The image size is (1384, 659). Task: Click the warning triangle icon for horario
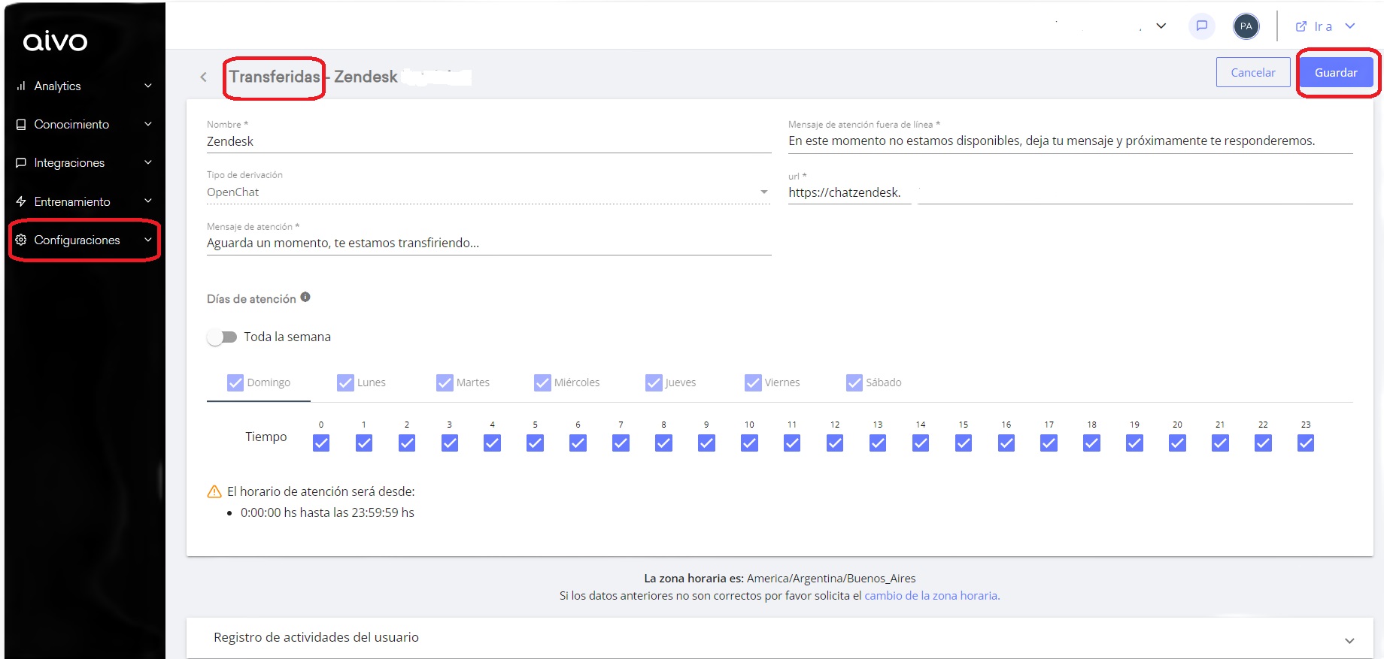[x=214, y=491]
